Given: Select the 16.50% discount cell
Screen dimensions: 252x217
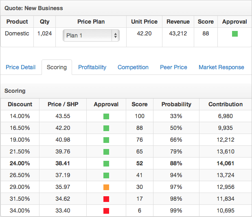Looking at the screenshot, I should click(20, 128).
